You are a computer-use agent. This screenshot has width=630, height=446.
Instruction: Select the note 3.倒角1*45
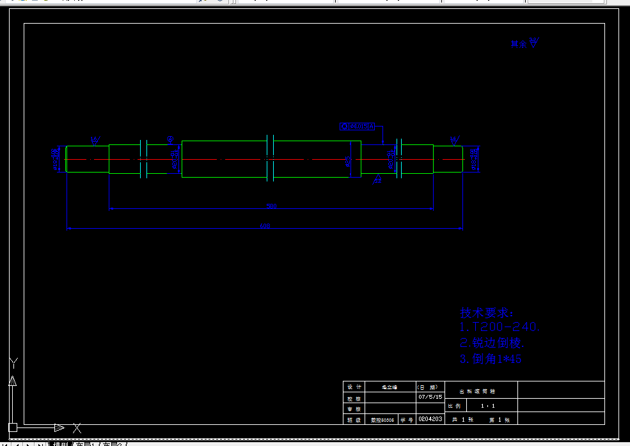click(x=491, y=358)
